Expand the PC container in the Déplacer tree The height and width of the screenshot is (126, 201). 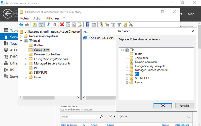(127, 74)
